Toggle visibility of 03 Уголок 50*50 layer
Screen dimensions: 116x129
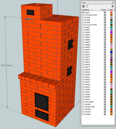point(105,25)
